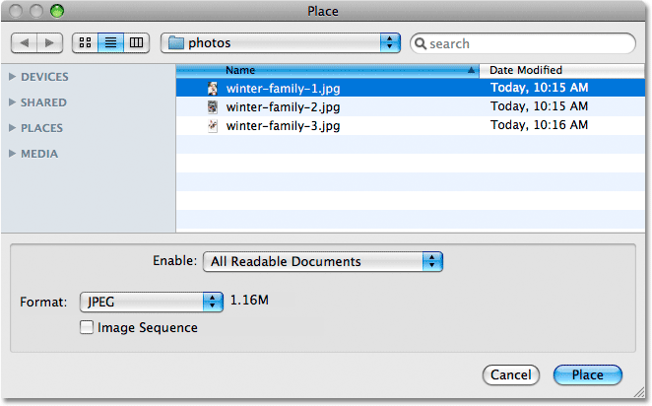
Task: Expand the PLACES sidebar section
Action: [12, 128]
